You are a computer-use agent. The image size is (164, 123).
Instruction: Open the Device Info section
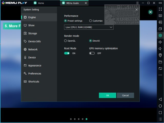pos(39,41)
